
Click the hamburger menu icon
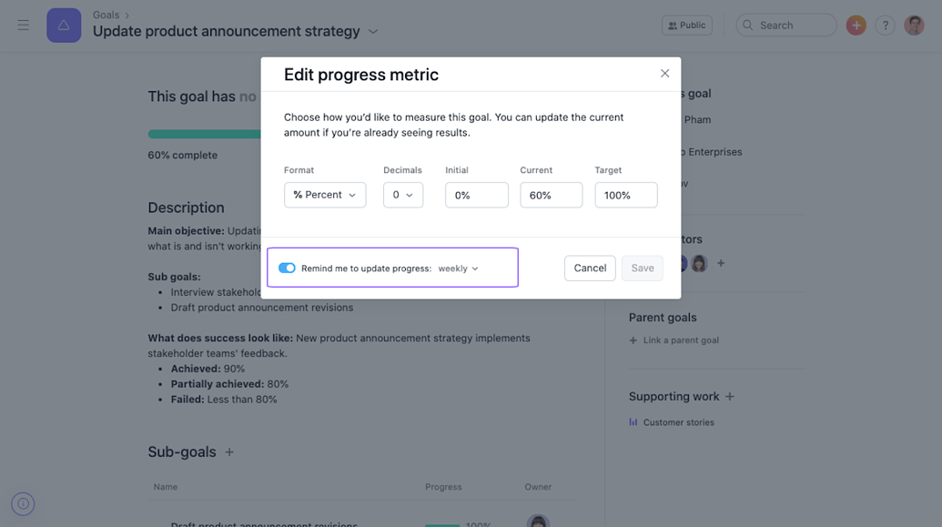24,25
